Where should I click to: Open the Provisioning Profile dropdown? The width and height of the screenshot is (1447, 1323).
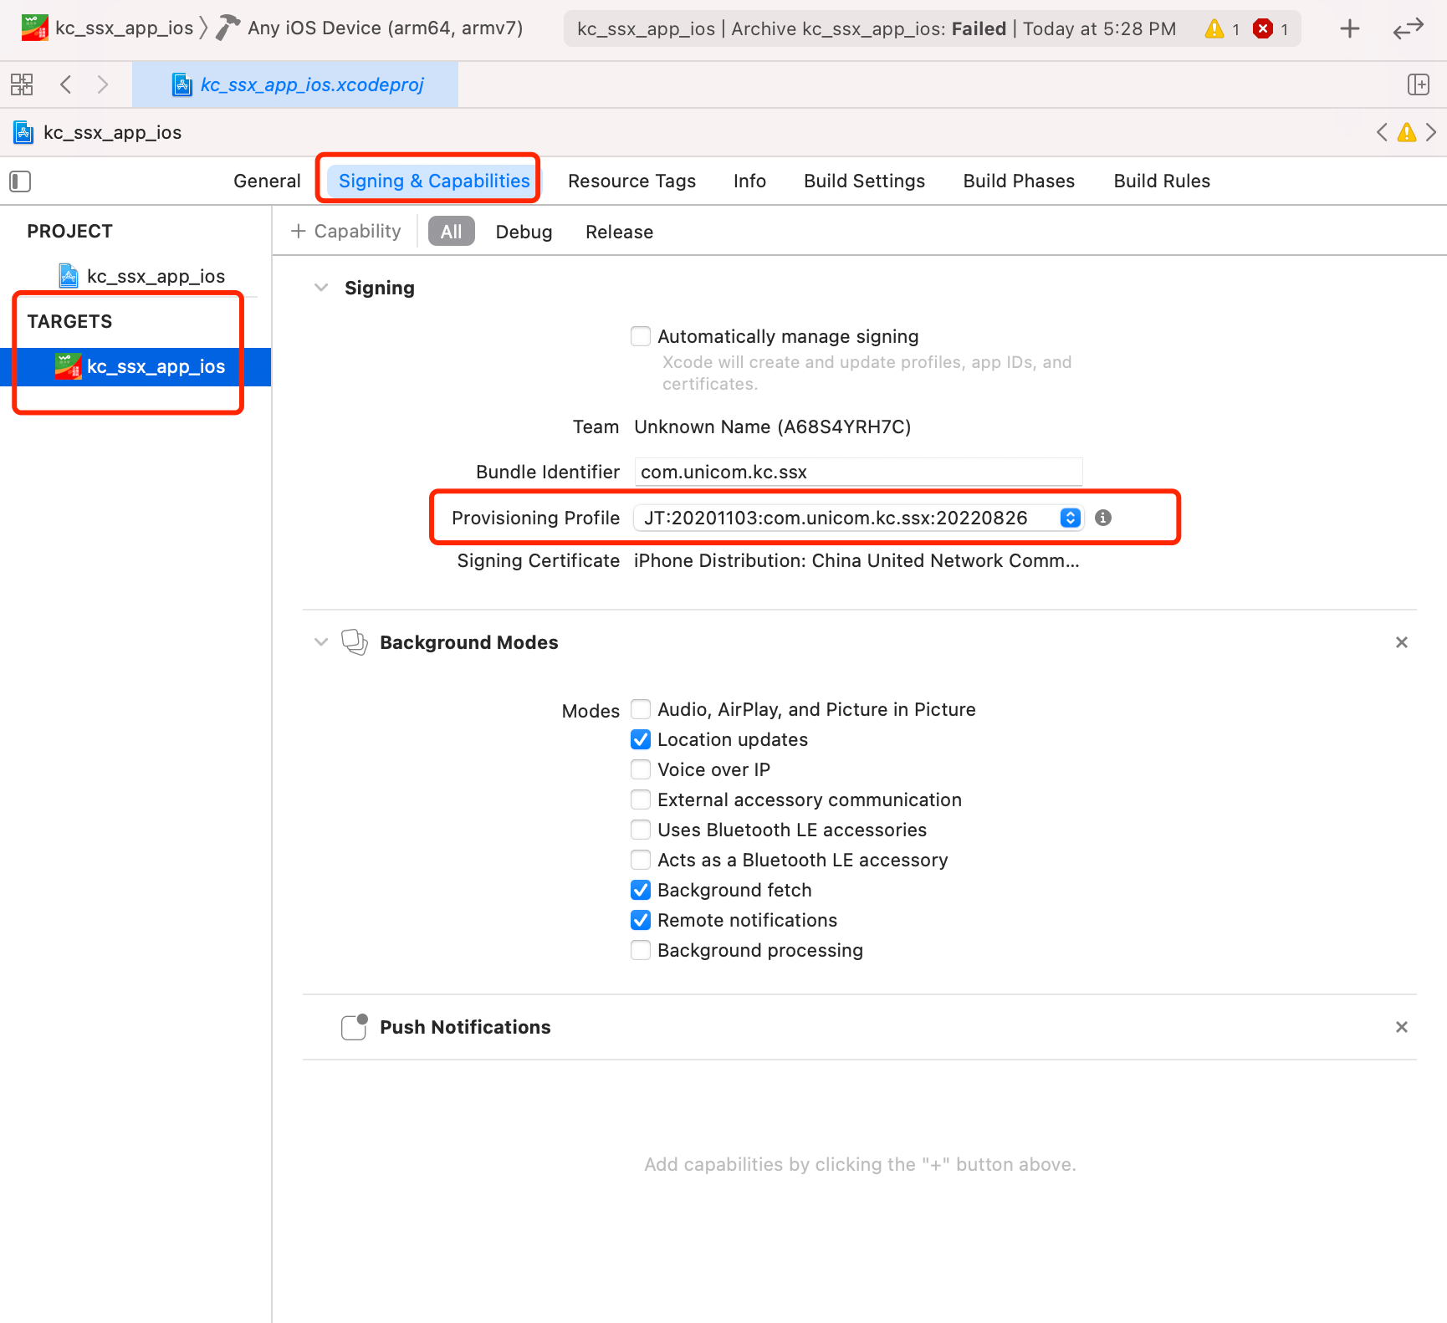pos(858,518)
